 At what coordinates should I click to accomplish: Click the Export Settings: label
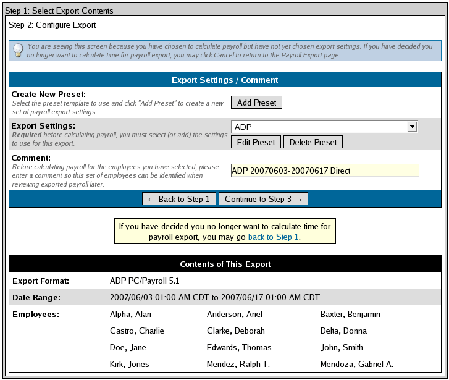43,126
